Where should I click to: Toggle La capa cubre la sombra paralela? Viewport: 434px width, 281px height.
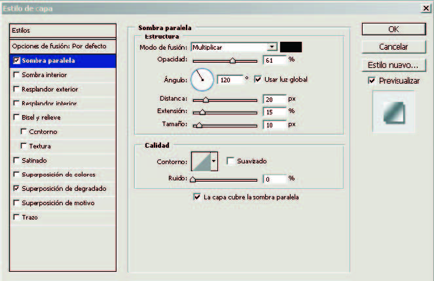pos(197,197)
